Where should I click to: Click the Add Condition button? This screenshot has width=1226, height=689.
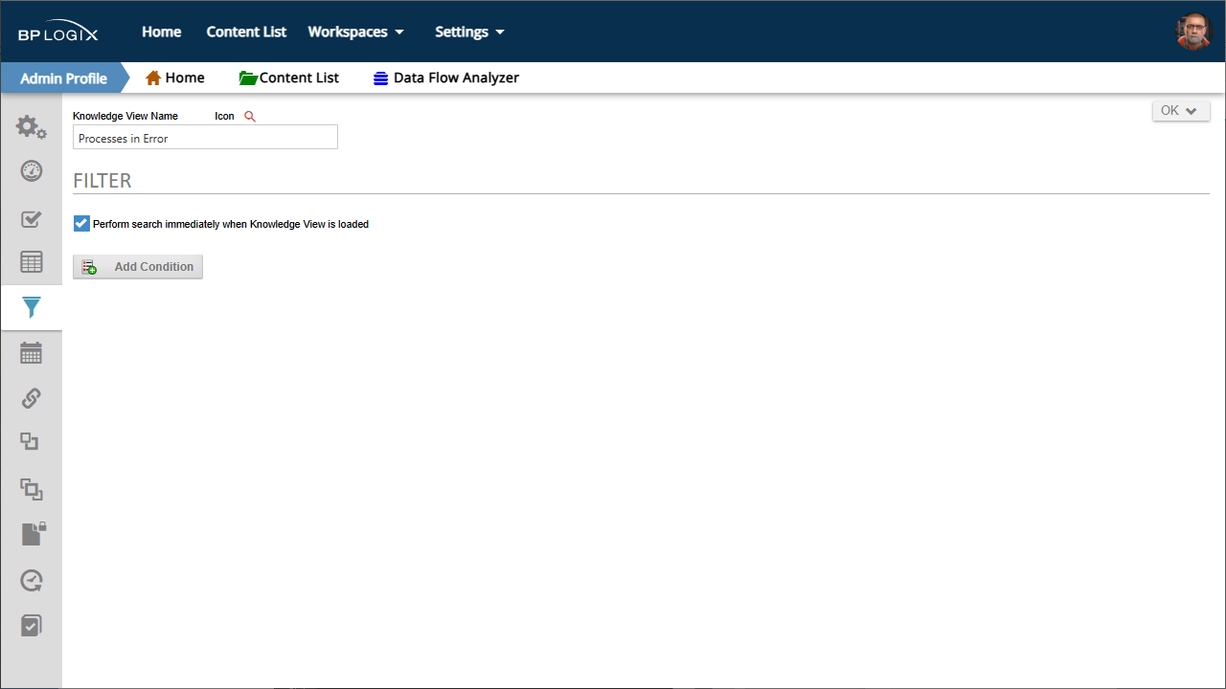(138, 267)
